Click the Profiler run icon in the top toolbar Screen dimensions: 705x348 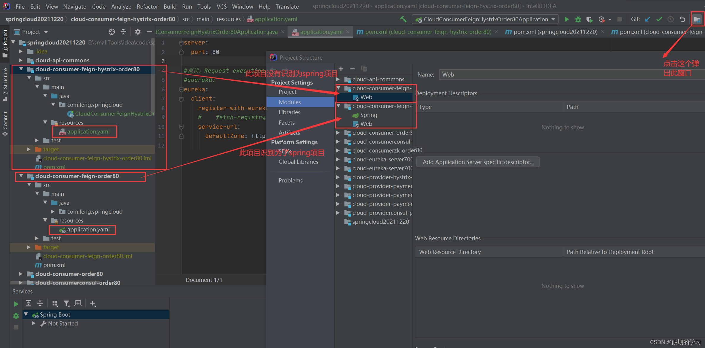click(601, 19)
